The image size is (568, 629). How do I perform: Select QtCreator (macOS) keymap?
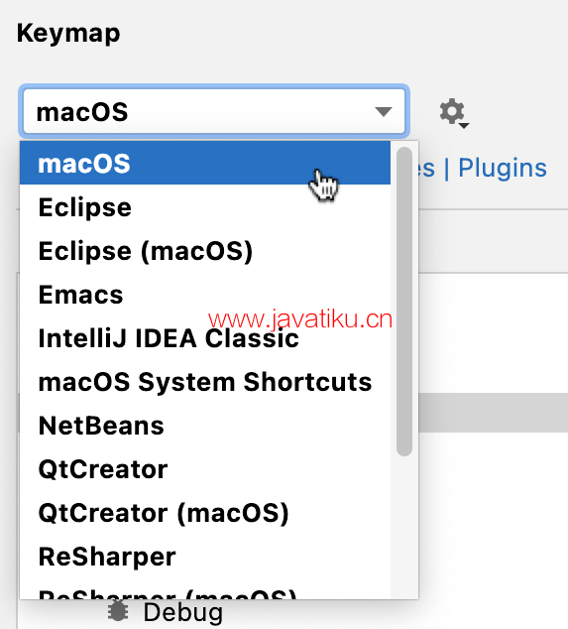[205, 513]
